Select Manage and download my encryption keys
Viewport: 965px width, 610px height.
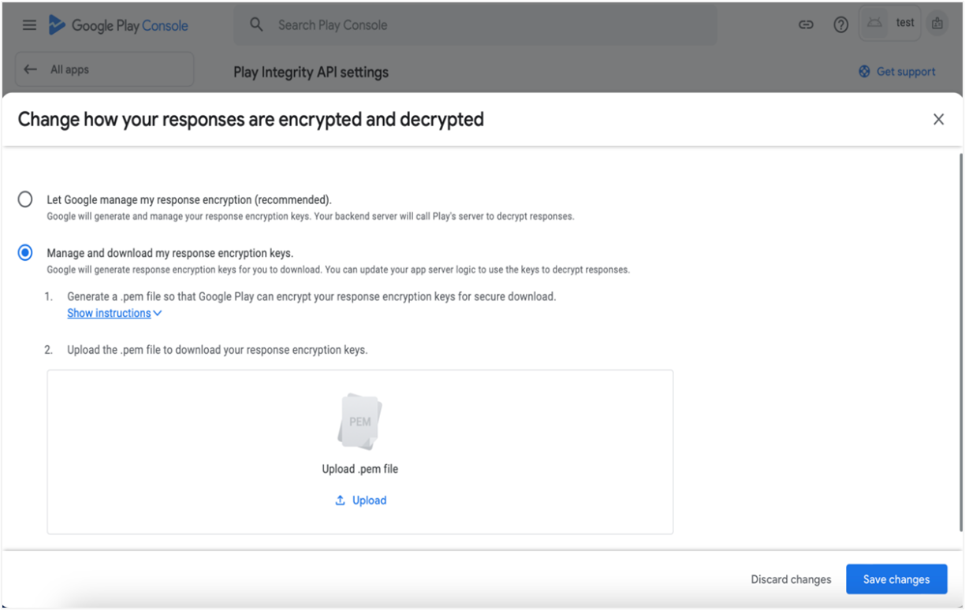[x=25, y=253]
